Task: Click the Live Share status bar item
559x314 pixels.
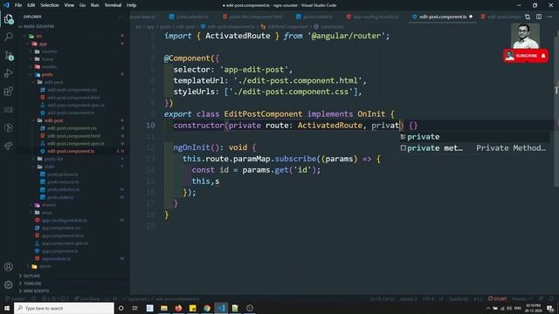Action: 87,298
